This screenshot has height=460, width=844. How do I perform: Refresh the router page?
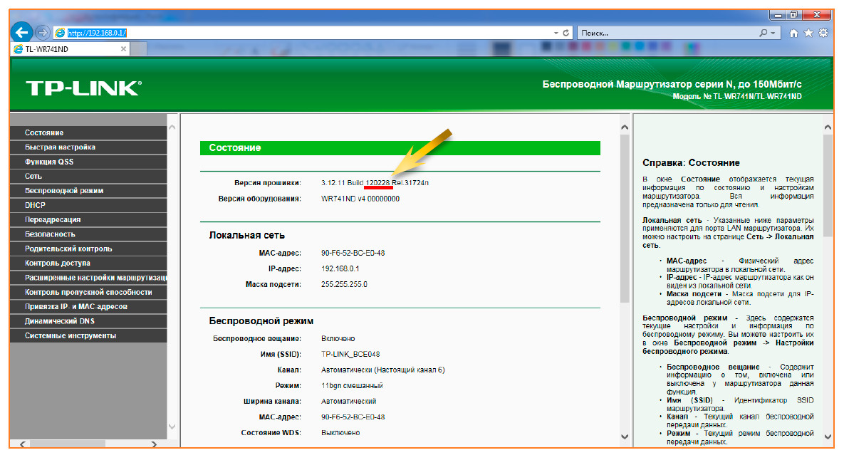tap(567, 33)
